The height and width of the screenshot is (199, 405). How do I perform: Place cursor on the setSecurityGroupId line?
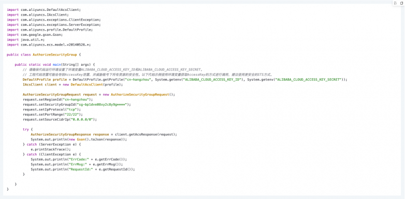[77, 104]
